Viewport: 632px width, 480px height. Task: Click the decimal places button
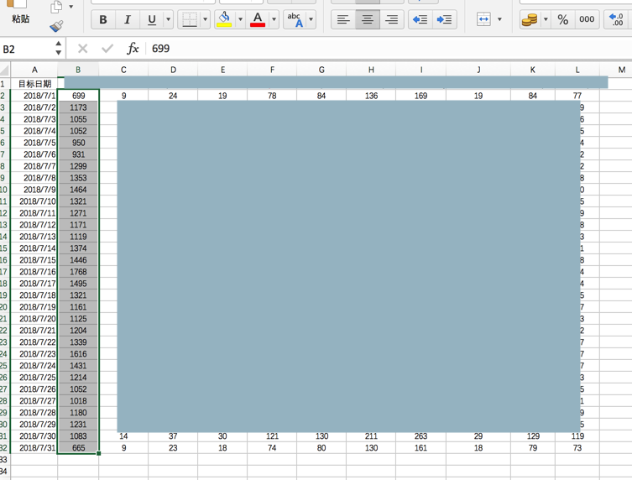617,19
